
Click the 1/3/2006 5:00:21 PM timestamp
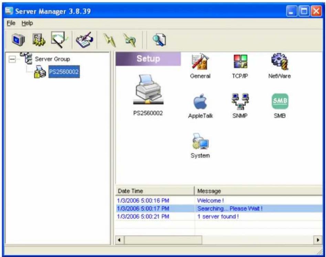pos(143,216)
